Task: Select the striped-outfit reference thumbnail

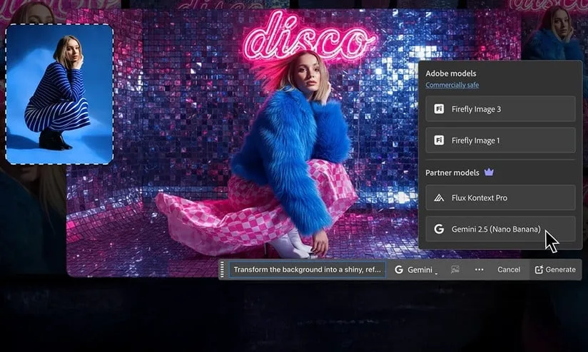Action: coord(59,94)
